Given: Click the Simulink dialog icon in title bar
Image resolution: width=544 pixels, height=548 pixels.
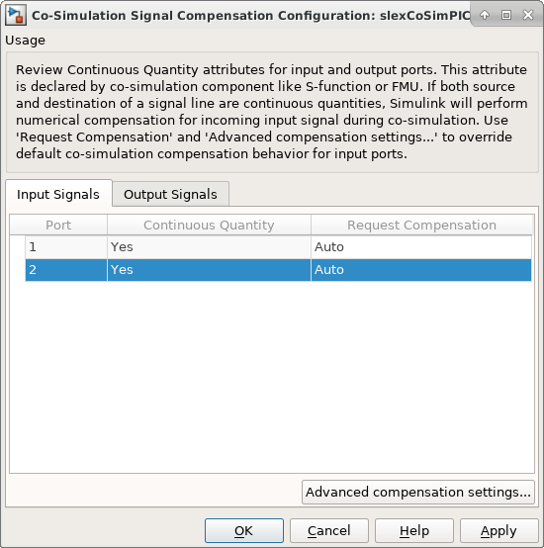Looking at the screenshot, I should (x=16, y=16).
